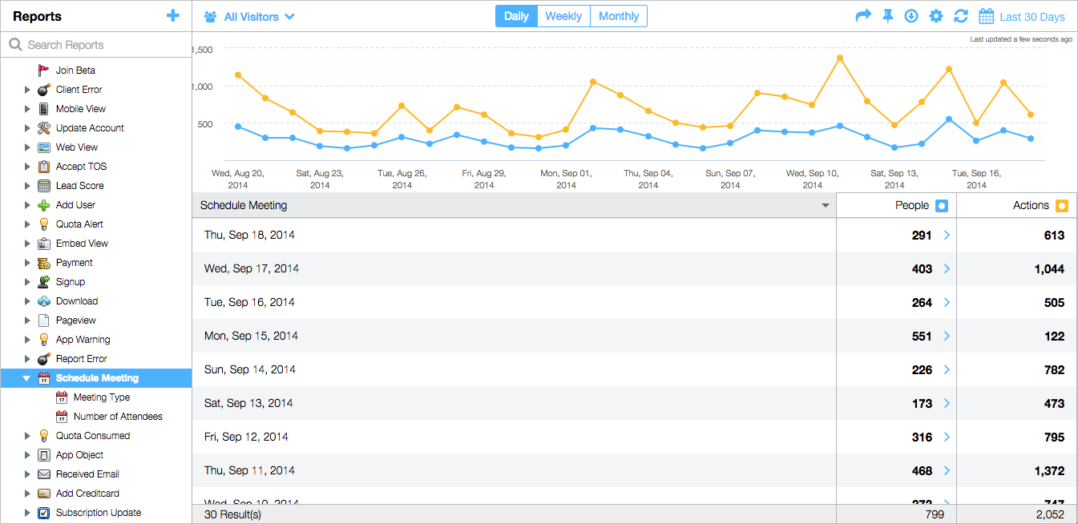Click the All Visitors group icon
Image resolution: width=1078 pixels, height=524 pixels.
pyautogui.click(x=208, y=15)
